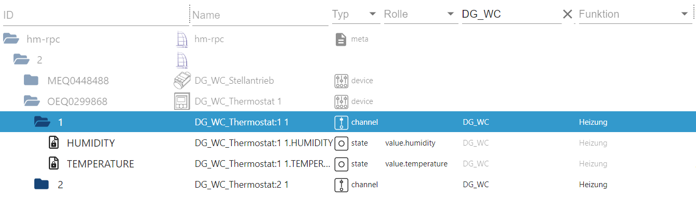Select the TEMPERATURE state row
This screenshot has height=208, width=696.
[100, 164]
